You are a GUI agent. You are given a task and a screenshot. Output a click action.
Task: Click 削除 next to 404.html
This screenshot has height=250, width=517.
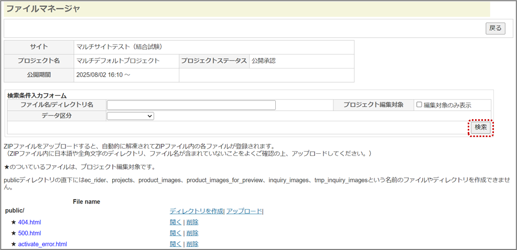point(192,222)
